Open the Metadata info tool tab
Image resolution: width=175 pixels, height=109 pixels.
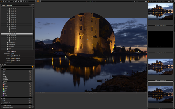pos(23,1)
